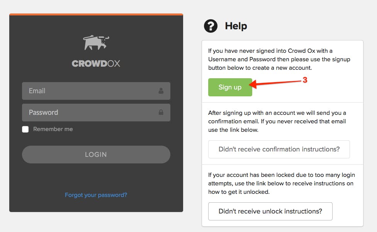Image resolution: width=377 pixels, height=232 pixels.
Task: Click the confirmation email help paragraph
Action: 277,121
